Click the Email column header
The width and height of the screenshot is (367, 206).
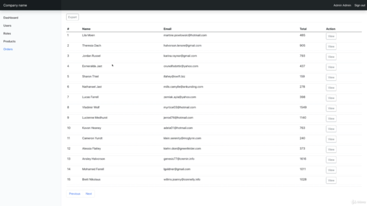(x=167, y=29)
